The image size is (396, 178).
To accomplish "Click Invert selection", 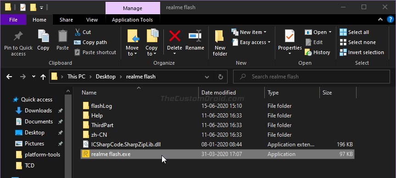I will coord(362,52).
